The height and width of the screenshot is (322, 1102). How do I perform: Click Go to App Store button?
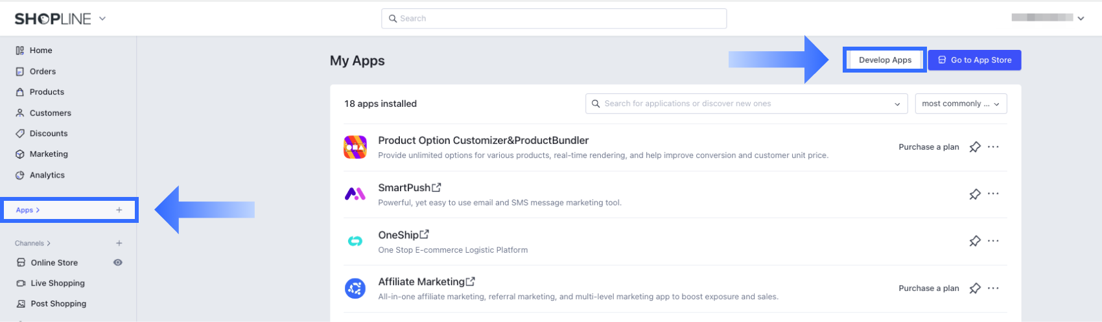pyautogui.click(x=974, y=60)
